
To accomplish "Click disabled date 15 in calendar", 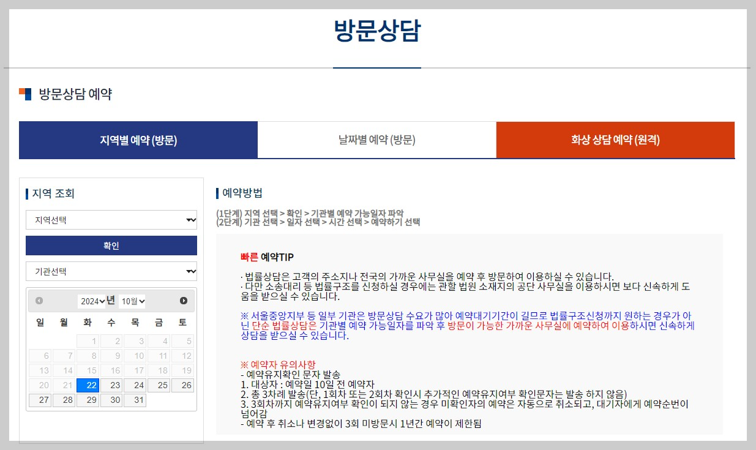I will click(x=88, y=370).
